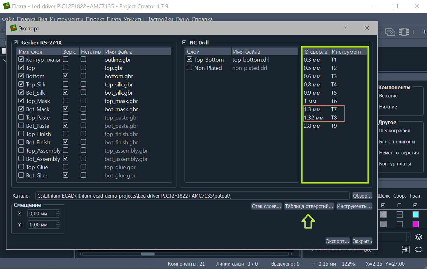Click the orange line assembly layer icon

(399, 214)
